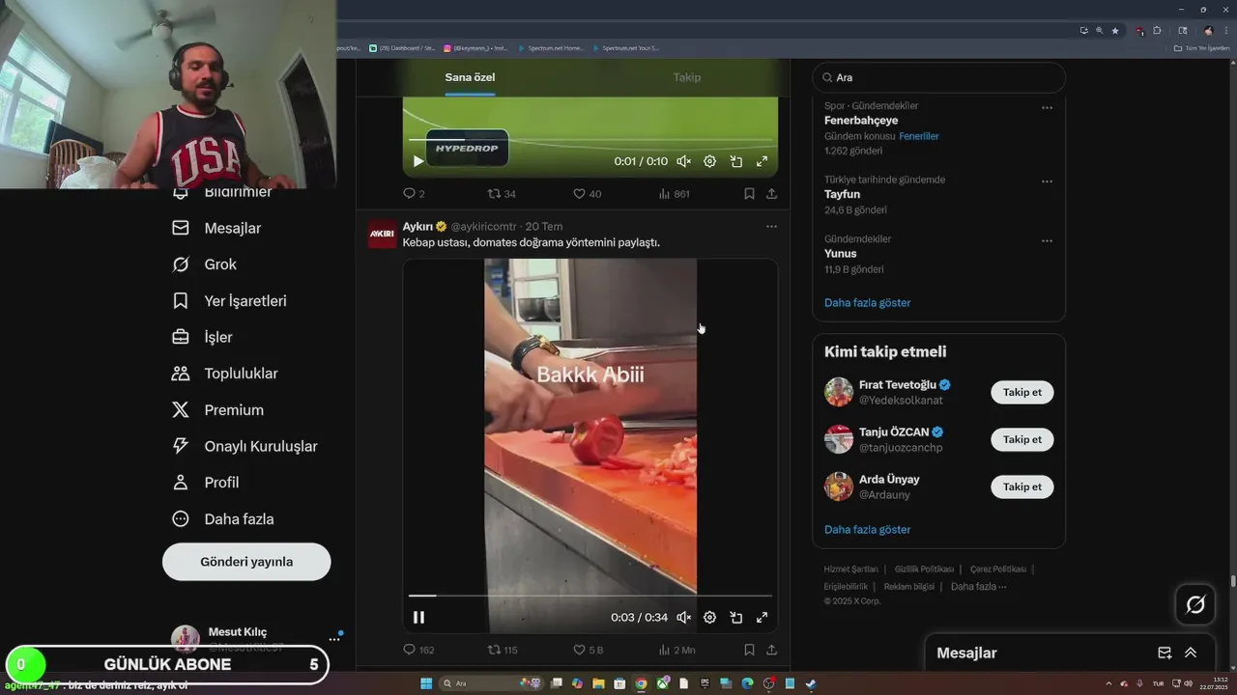Open settings gear of the tomato video
Image resolution: width=1237 pixels, height=695 pixels.
pos(709,618)
